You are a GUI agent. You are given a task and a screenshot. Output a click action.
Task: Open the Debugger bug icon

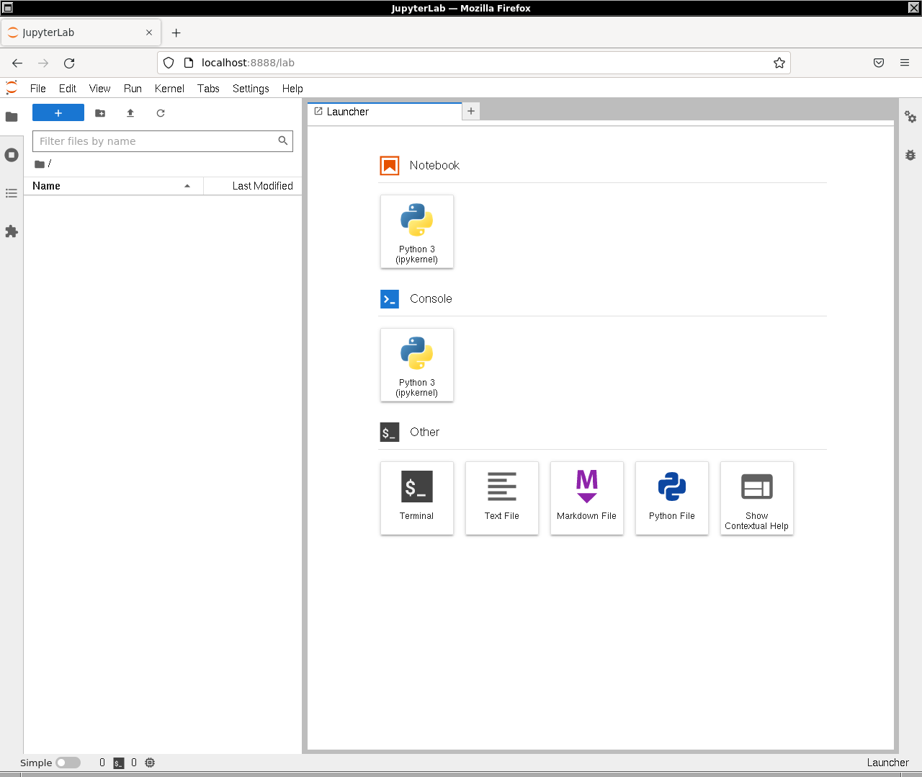(x=910, y=155)
